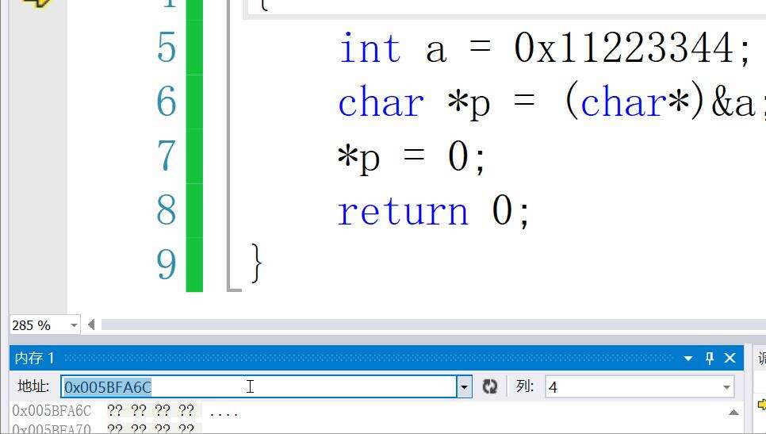Open the 285 % zoom level dropdown

pyautogui.click(x=74, y=325)
